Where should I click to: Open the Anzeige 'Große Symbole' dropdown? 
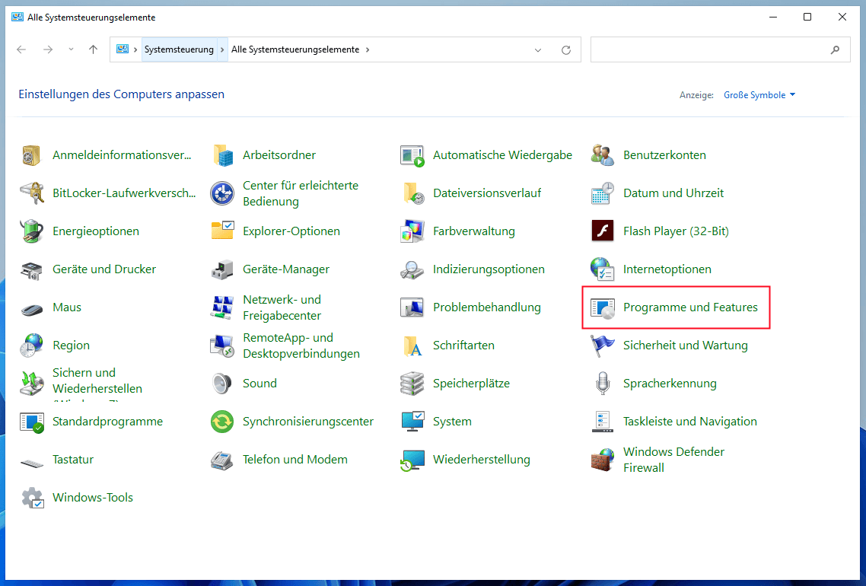point(759,94)
